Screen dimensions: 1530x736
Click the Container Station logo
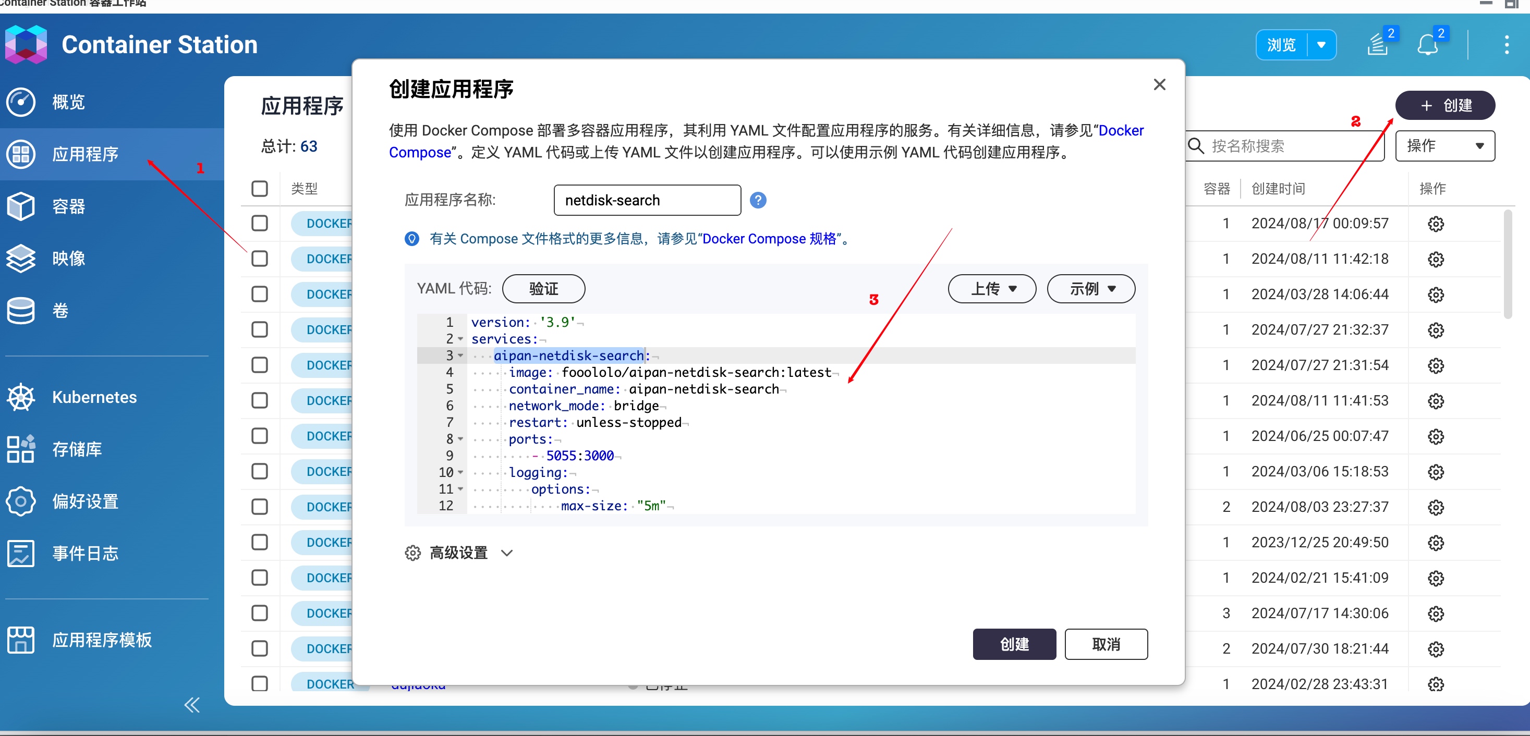point(26,44)
